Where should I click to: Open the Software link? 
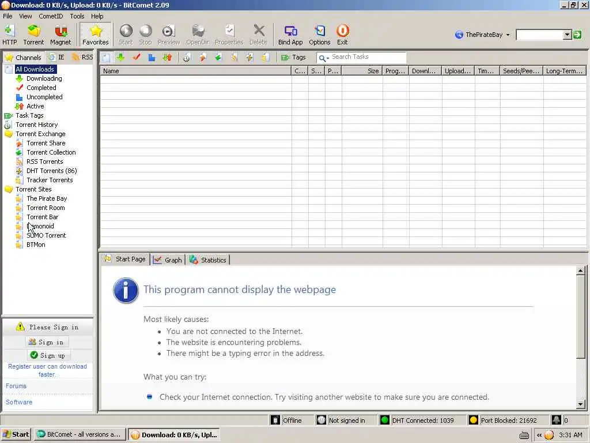coord(19,402)
